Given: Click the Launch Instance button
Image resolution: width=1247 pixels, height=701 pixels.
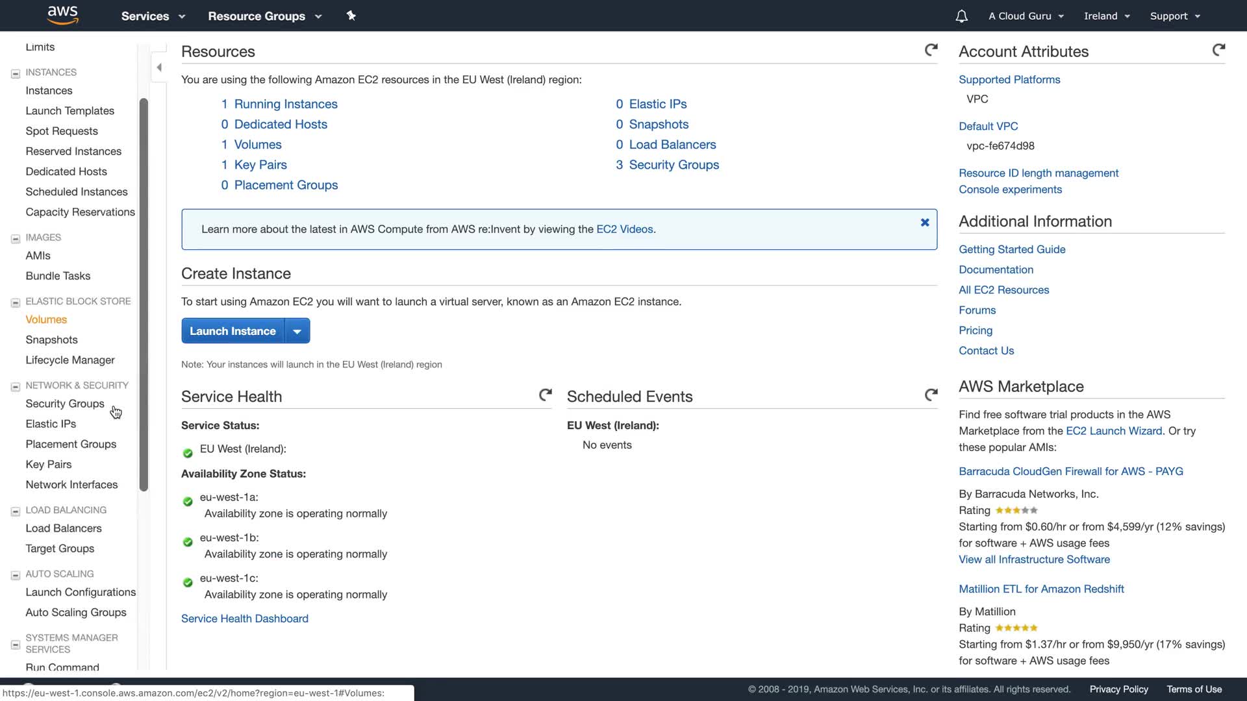Looking at the screenshot, I should [x=233, y=331].
